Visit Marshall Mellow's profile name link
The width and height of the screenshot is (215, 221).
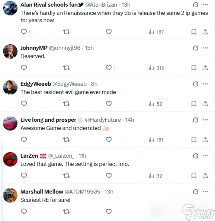42,192
